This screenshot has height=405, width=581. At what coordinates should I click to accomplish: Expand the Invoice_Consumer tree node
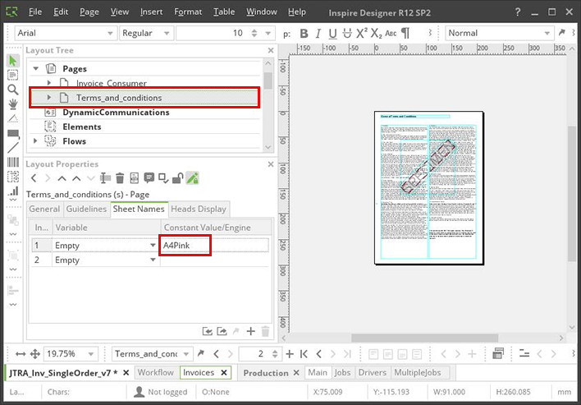point(49,83)
